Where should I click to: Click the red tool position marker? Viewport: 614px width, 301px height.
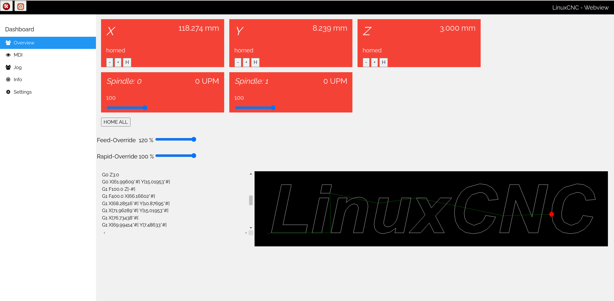point(552,214)
